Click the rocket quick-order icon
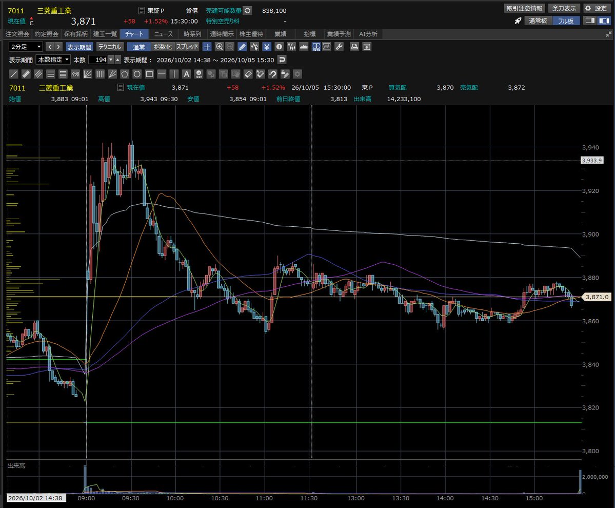Screen dimensions: 615x508 tap(518, 21)
